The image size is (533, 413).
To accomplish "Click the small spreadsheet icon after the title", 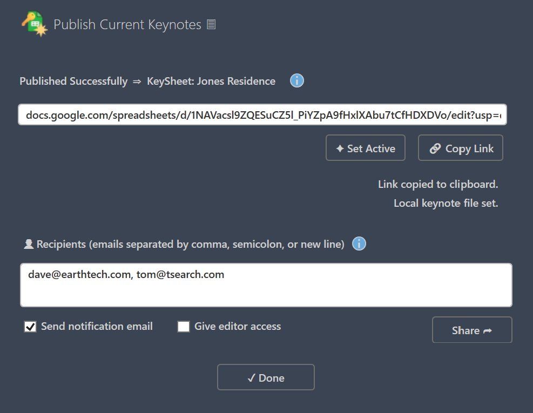I will [211, 24].
